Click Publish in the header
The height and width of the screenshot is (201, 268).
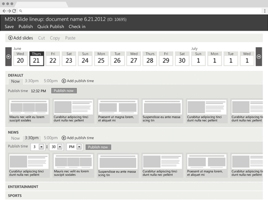point(26,27)
